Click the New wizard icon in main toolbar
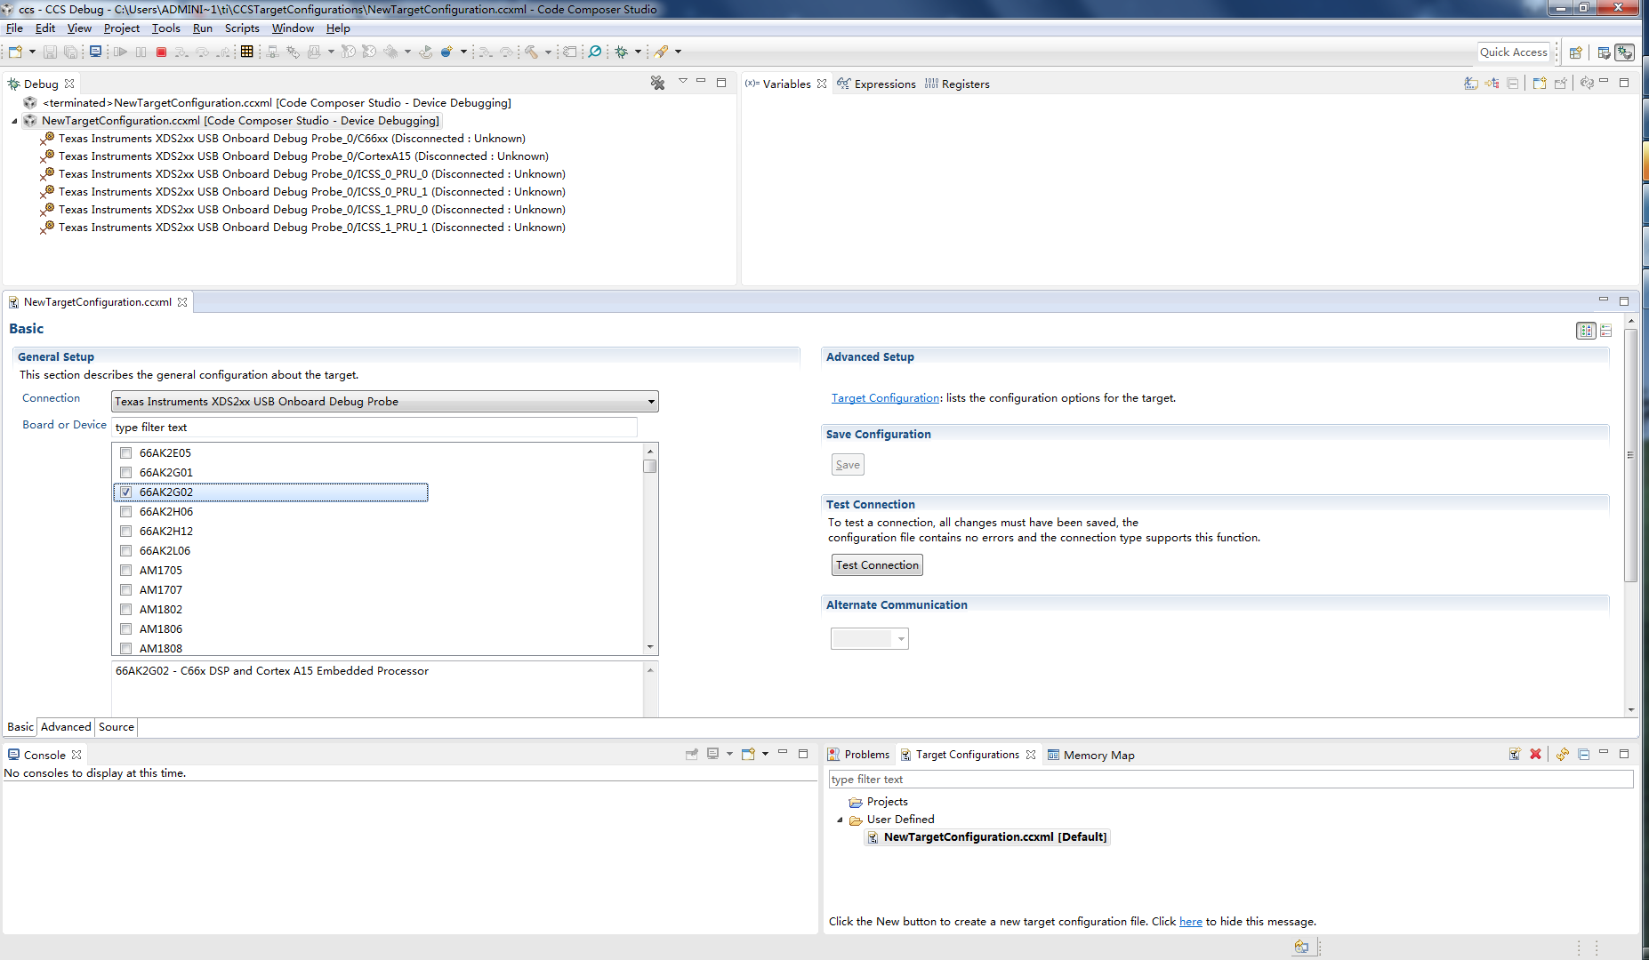This screenshot has height=960, width=1649. (15, 52)
